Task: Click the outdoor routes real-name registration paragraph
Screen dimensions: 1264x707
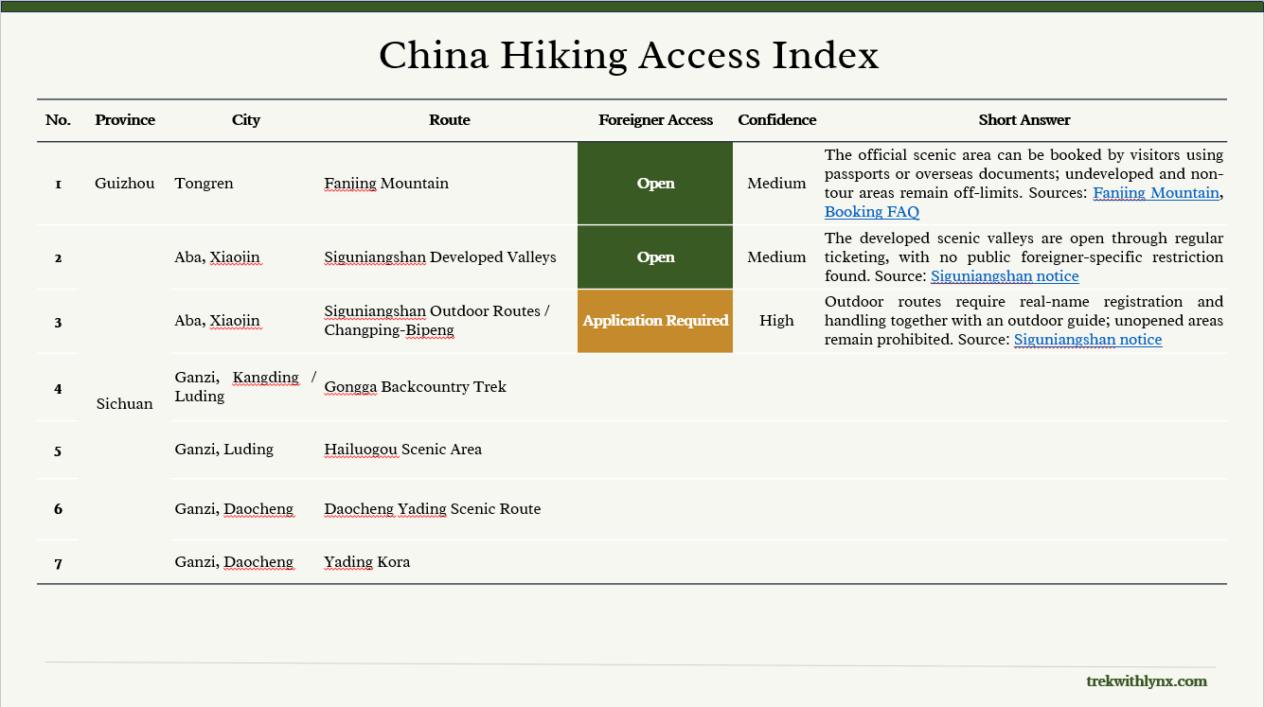Action: (1024, 321)
